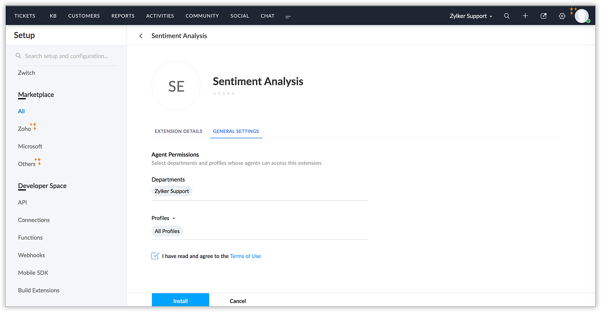The image size is (601, 312).
Task: Open the setup gear icon
Action: (562, 16)
